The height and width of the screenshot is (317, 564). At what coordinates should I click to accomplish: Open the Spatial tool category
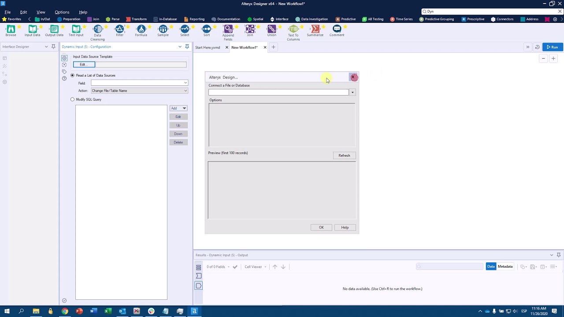pos(256,19)
